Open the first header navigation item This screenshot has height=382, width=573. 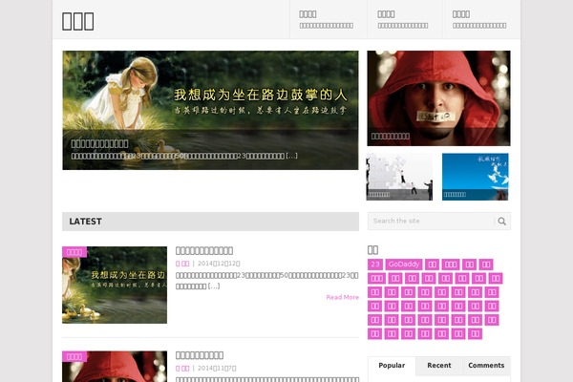327,19
